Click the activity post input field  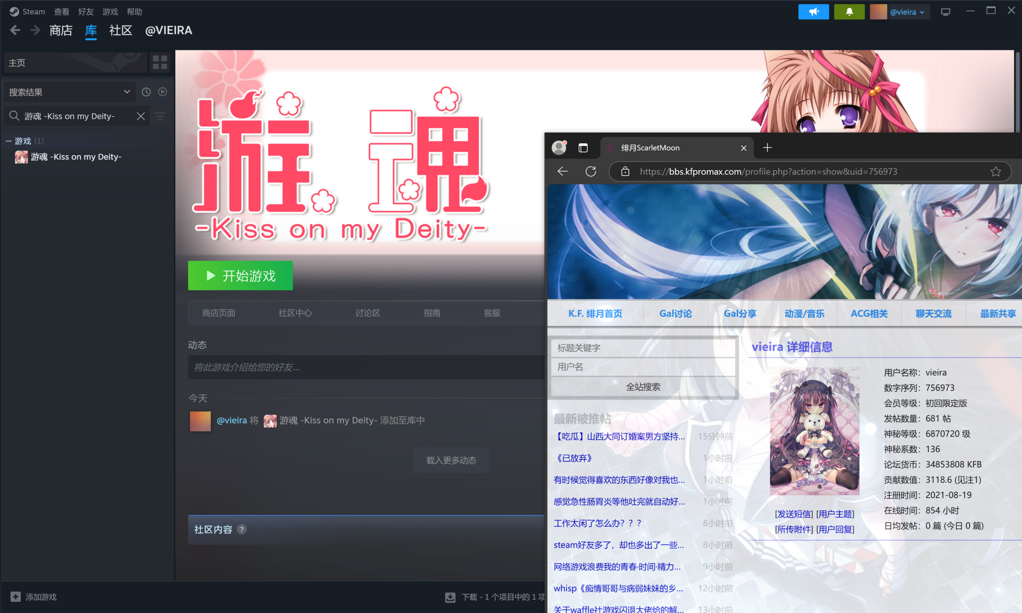click(366, 367)
